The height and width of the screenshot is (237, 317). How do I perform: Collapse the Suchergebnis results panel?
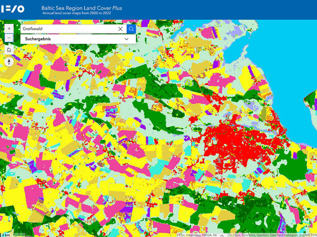tap(126, 39)
